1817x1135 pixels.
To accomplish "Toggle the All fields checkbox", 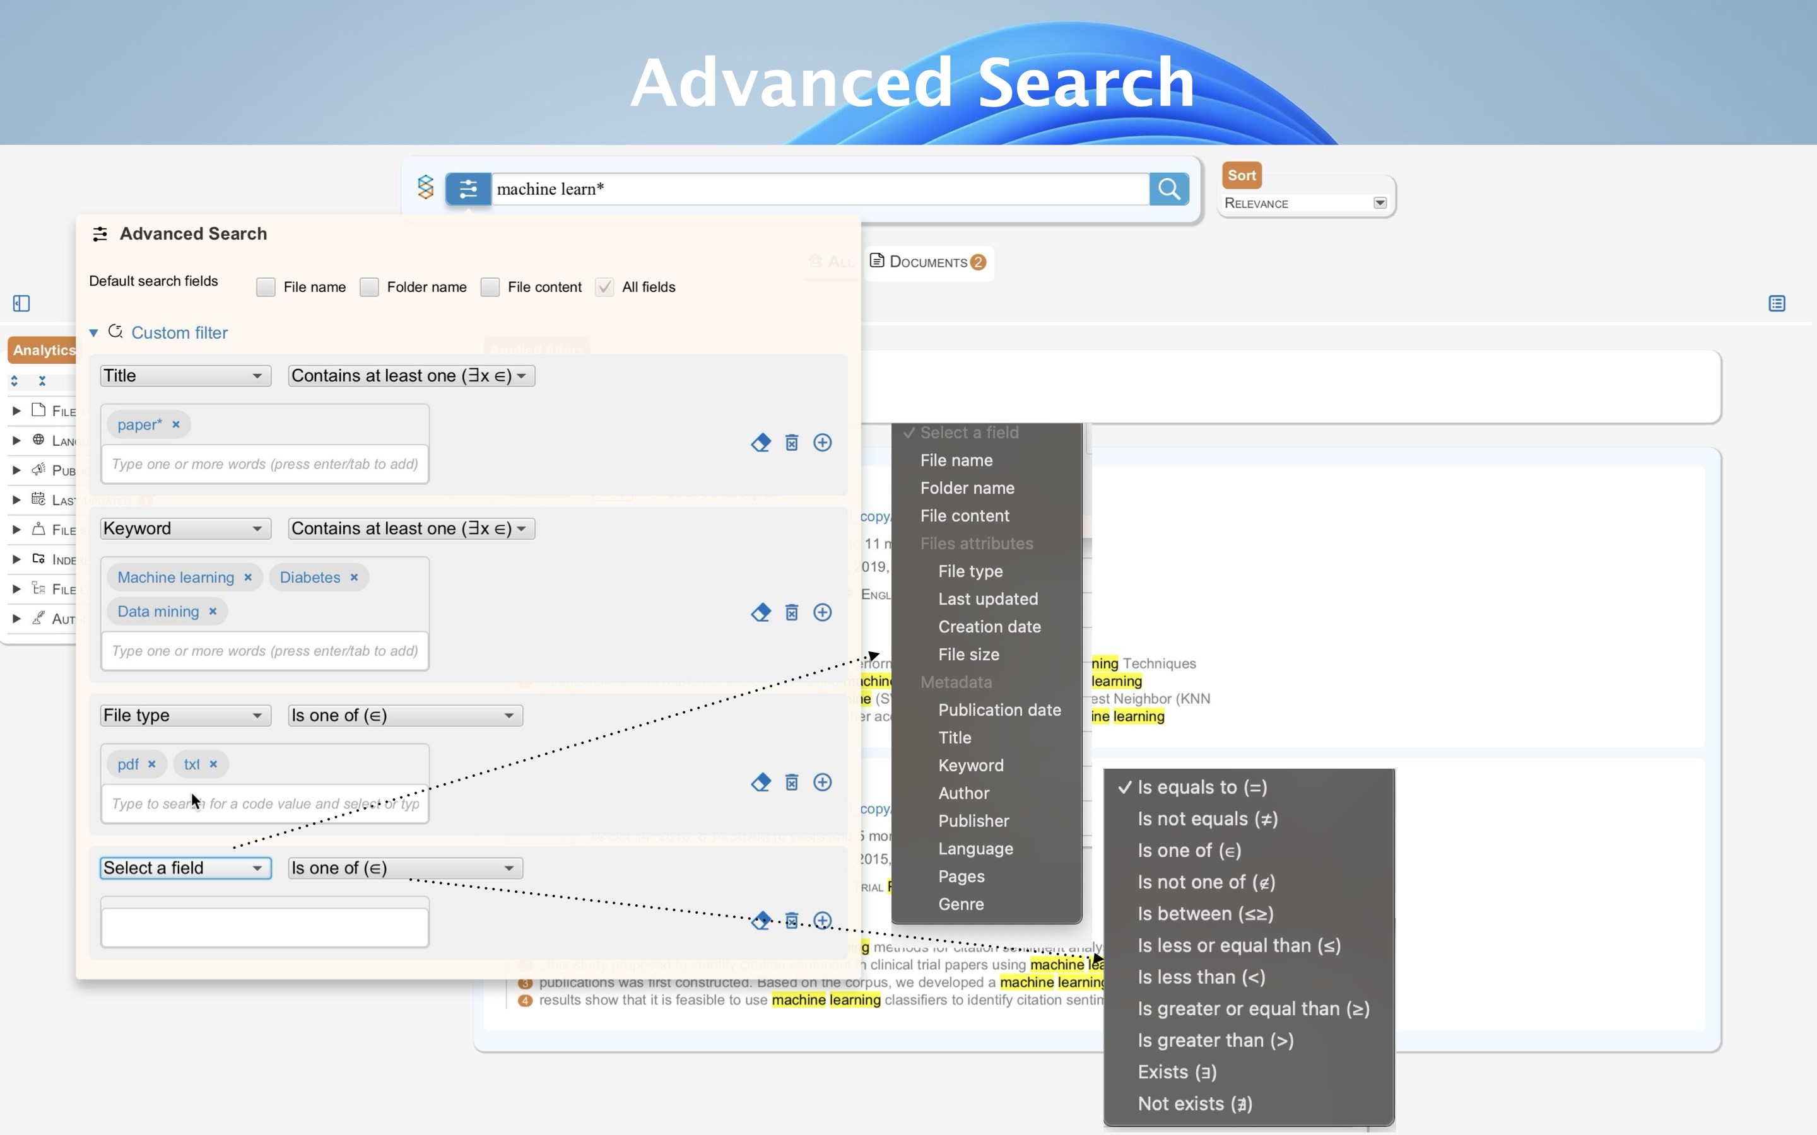I will pyautogui.click(x=604, y=288).
